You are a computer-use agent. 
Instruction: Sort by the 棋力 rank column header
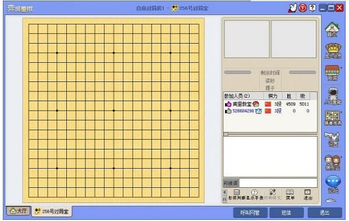tap(273, 96)
